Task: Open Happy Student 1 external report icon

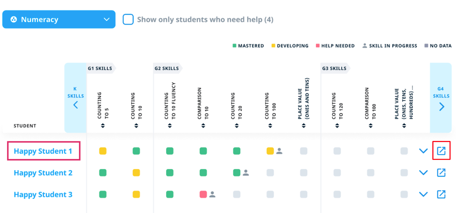Action: pos(441,151)
